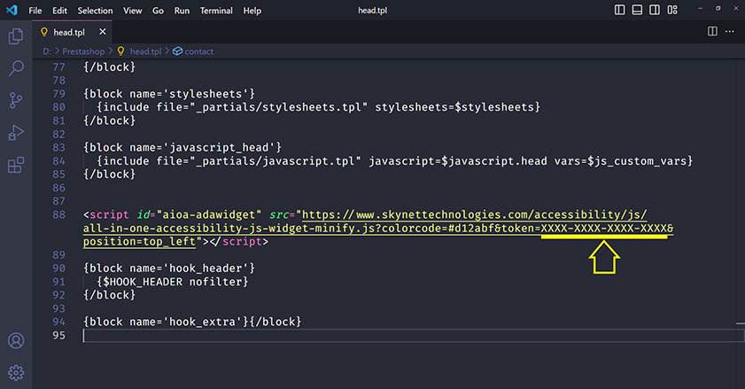745x389 pixels.
Task: Open the Extensions view
Action: 16,166
